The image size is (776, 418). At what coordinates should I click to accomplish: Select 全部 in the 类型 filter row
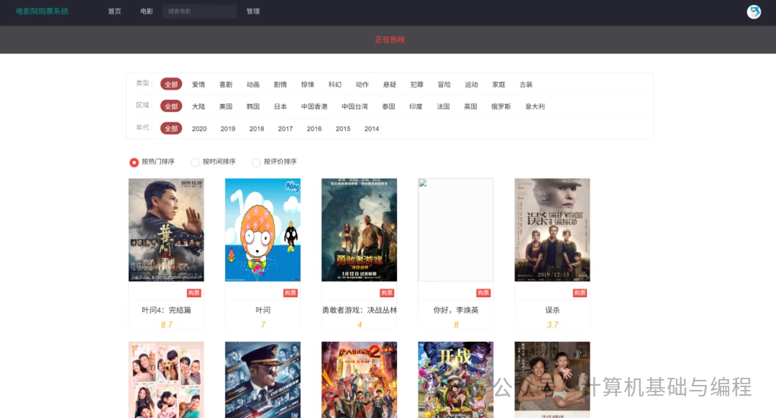tap(171, 85)
